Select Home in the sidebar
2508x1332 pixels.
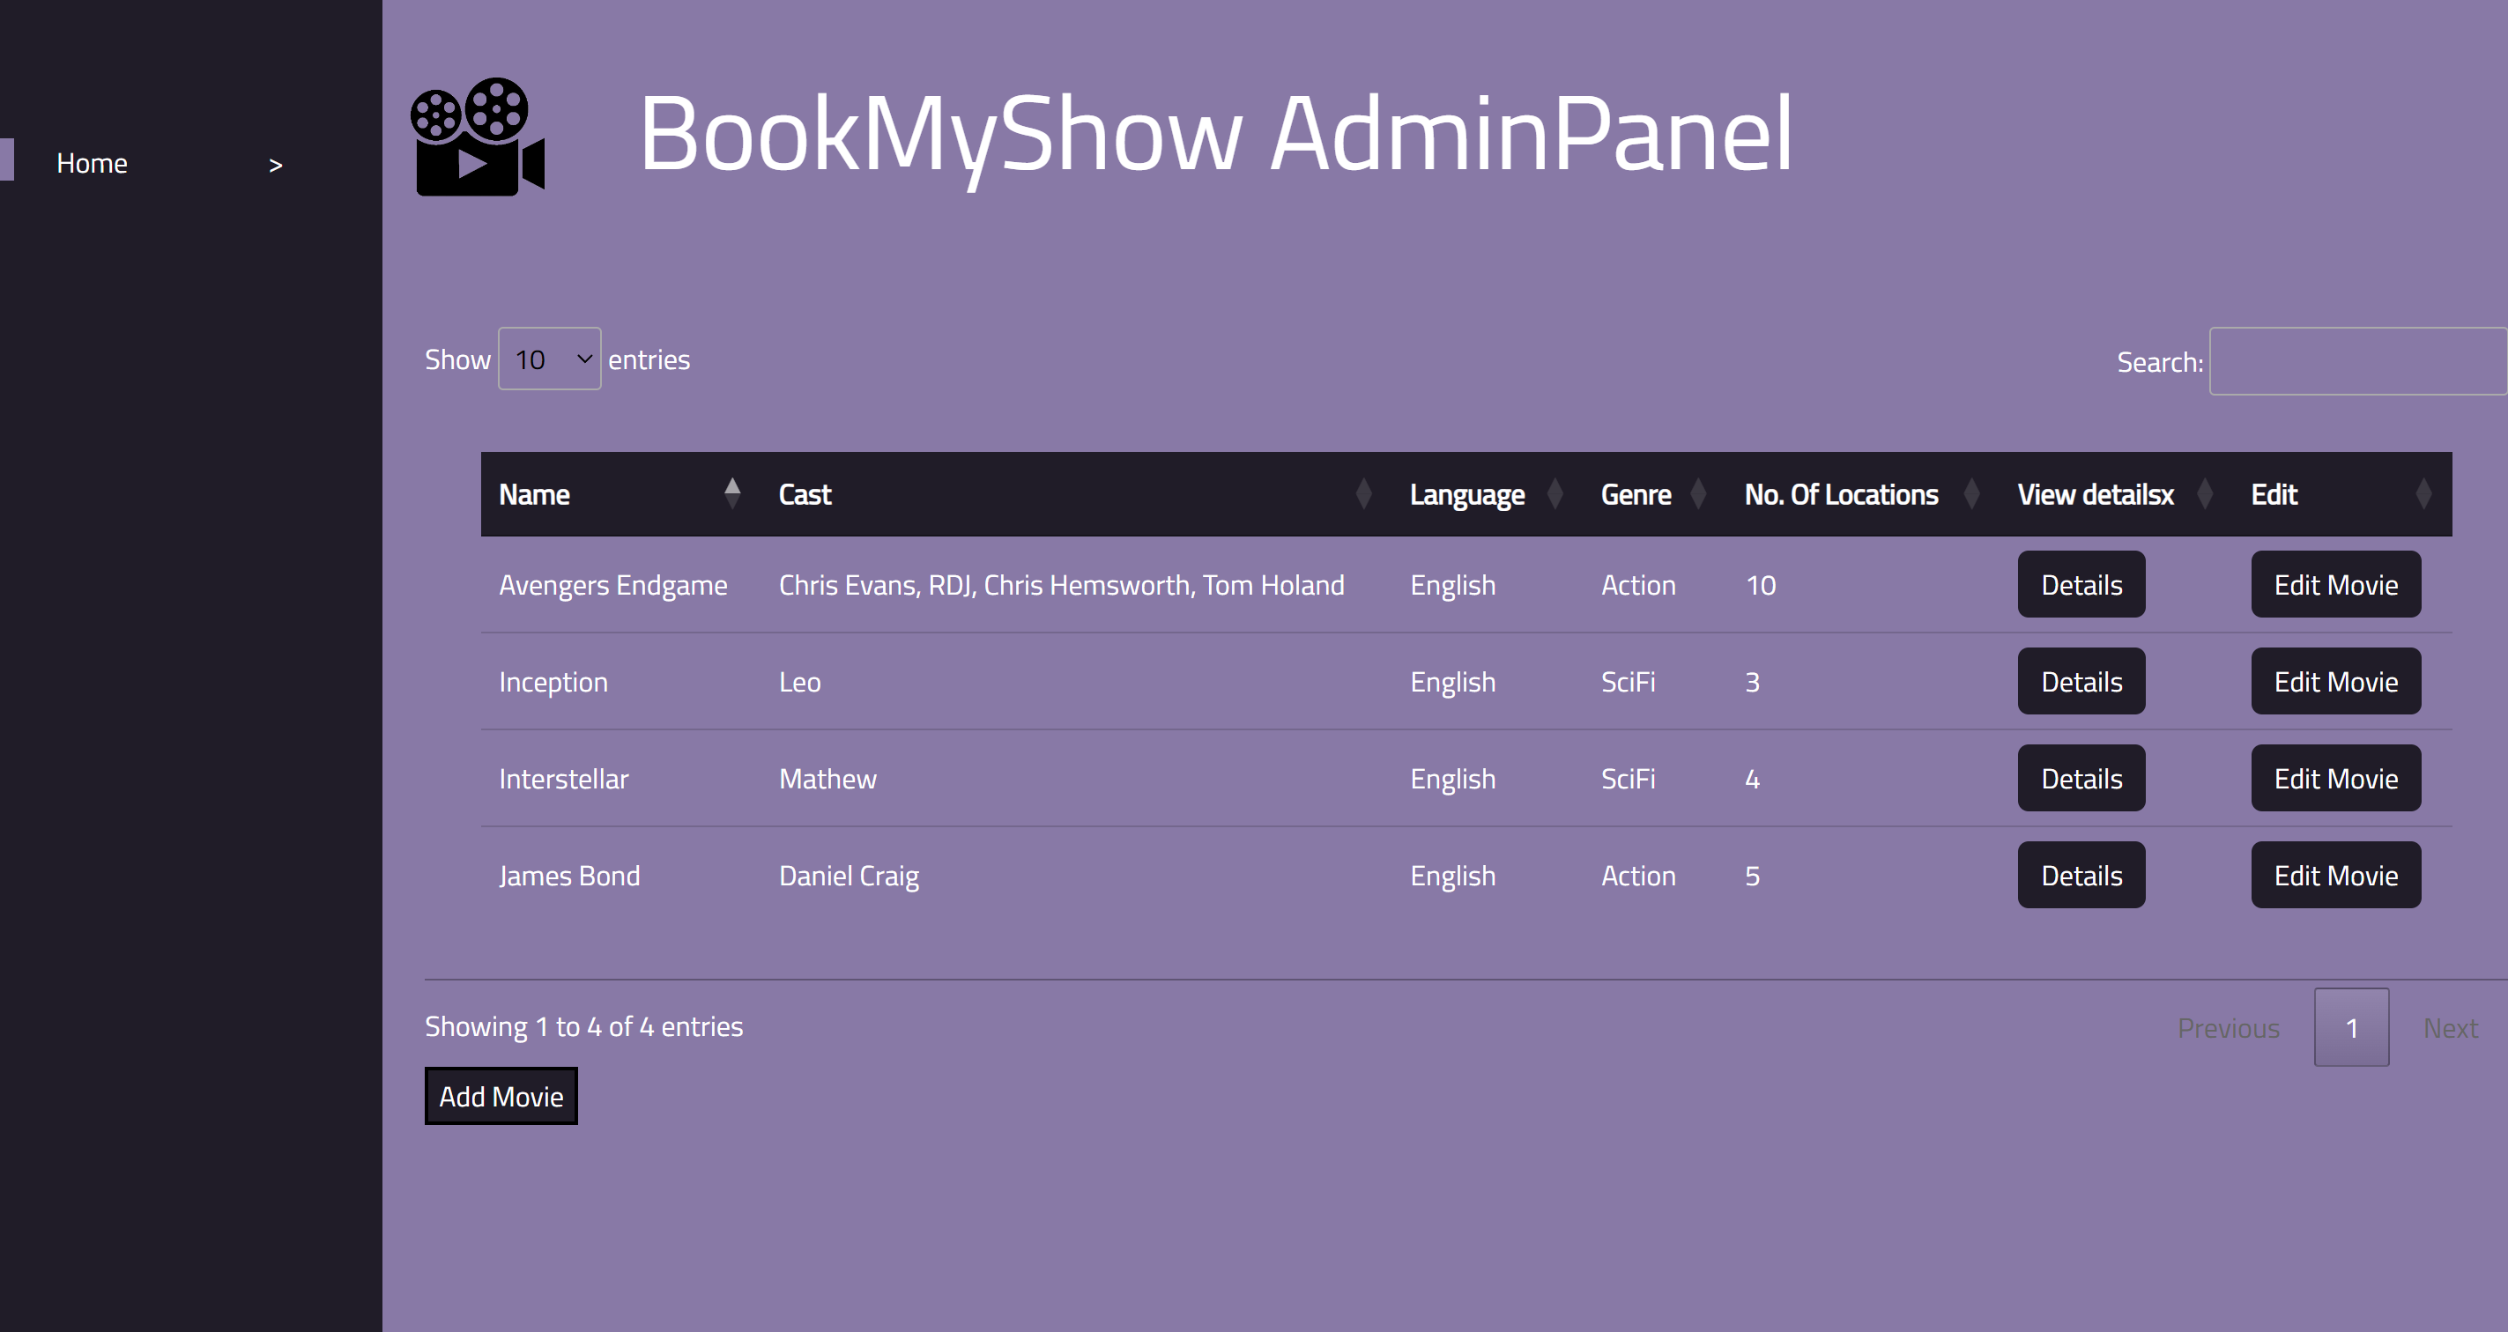[93, 162]
